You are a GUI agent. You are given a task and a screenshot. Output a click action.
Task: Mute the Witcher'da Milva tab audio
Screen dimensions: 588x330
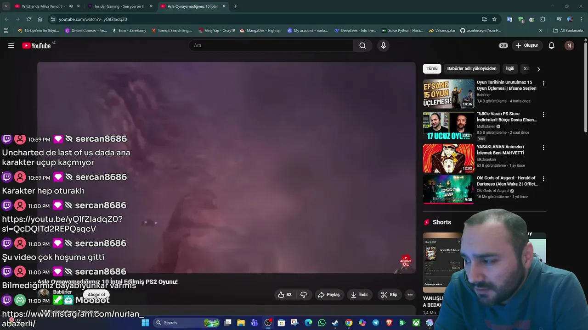click(x=71, y=6)
